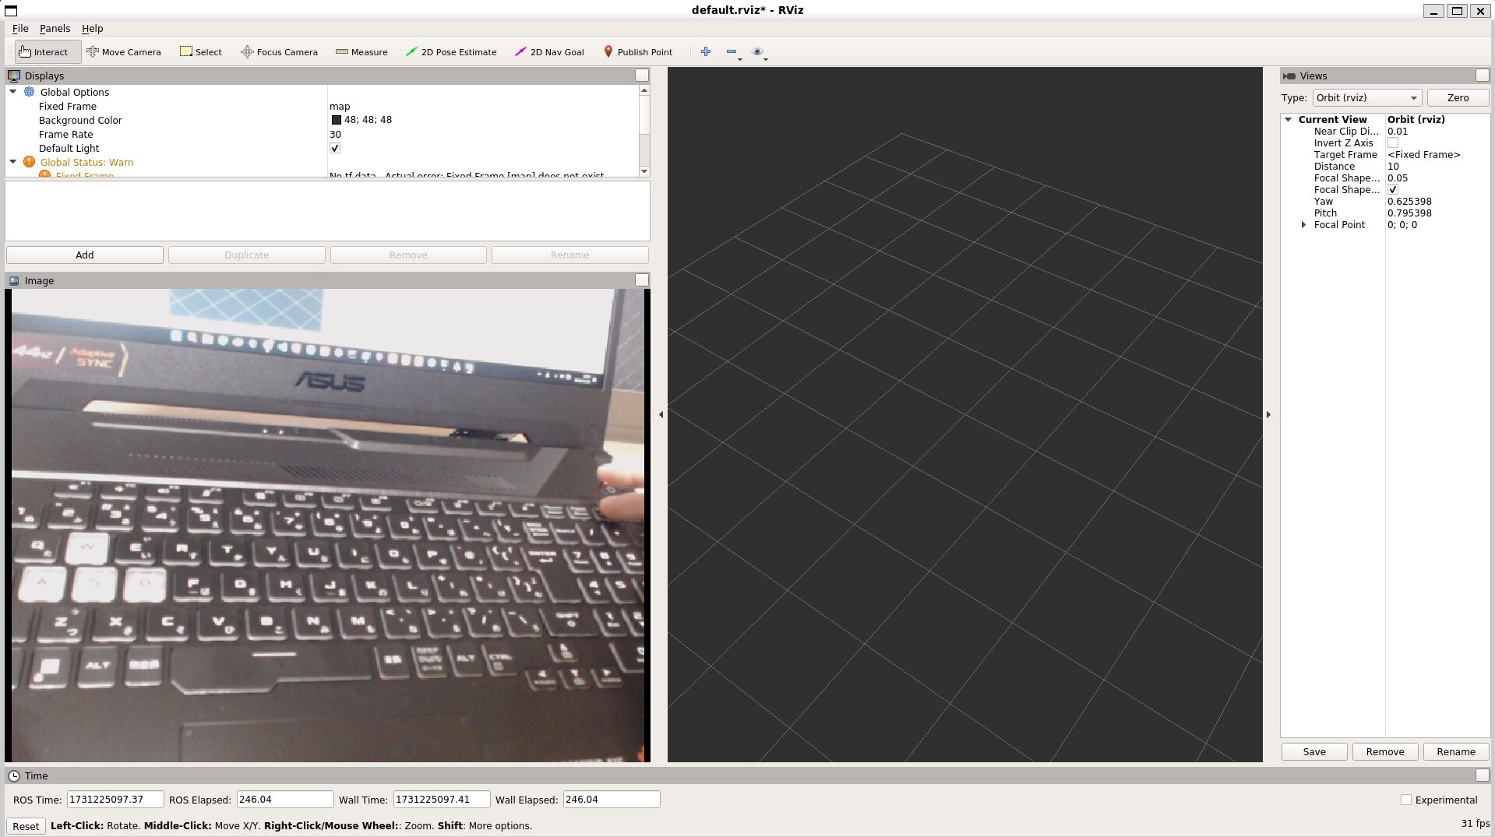Open the Panels menu

(x=54, y=28)
